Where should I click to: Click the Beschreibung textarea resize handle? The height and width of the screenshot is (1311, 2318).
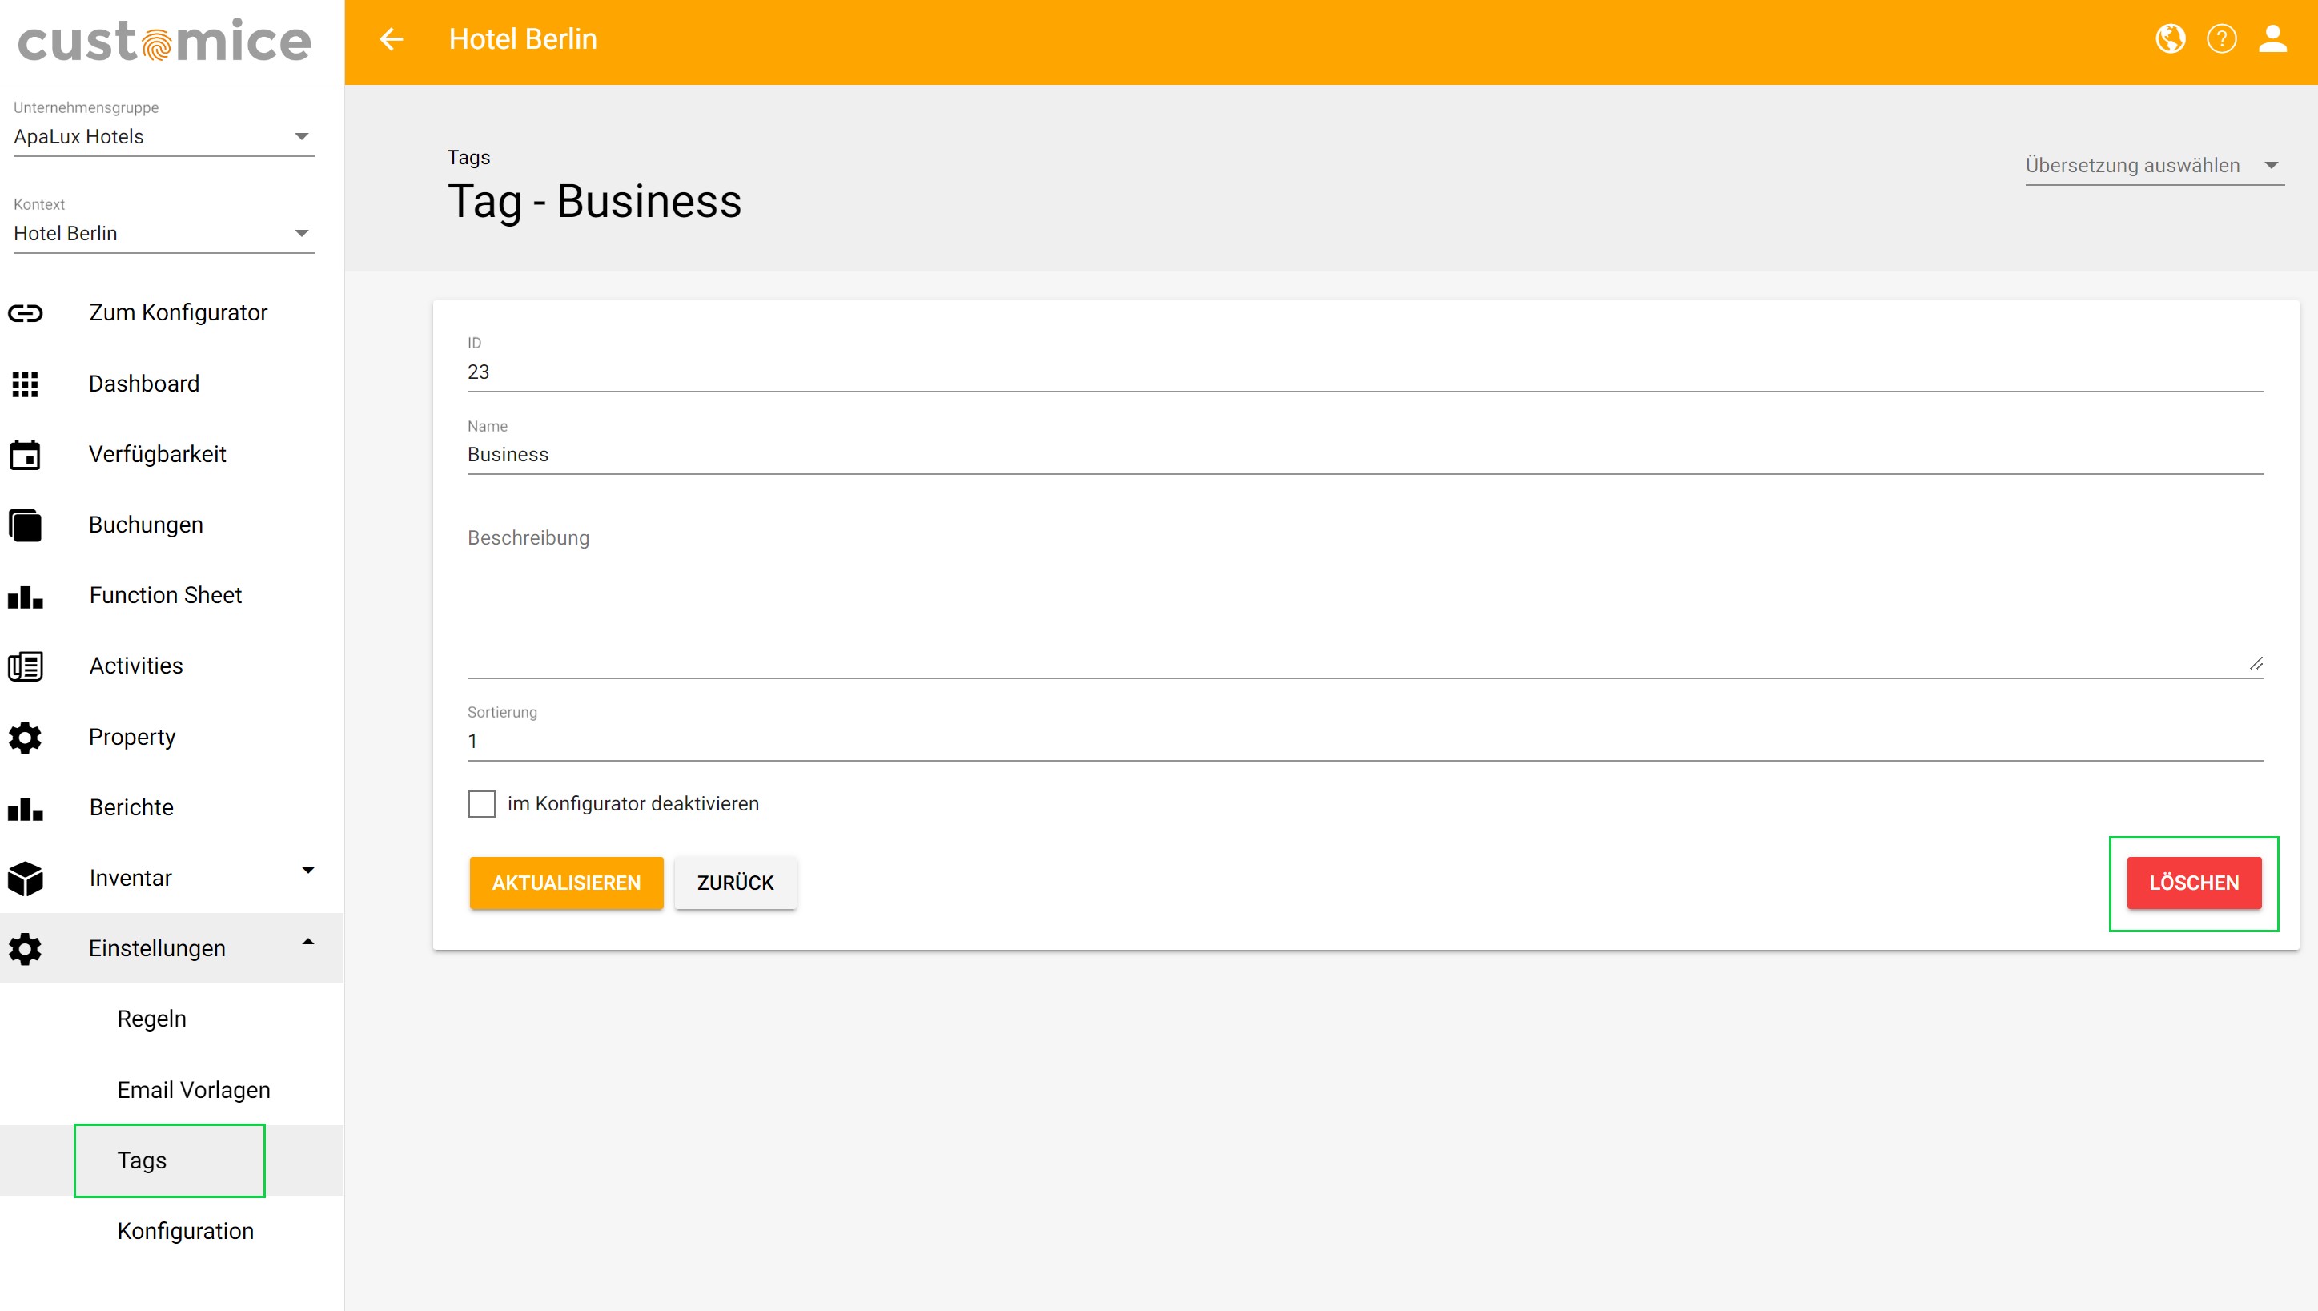coord(2256,665)
